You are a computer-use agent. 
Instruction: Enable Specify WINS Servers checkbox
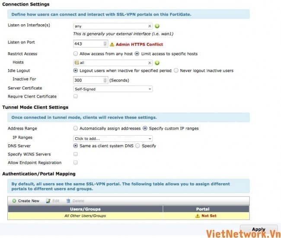click(x=76, y=154)
